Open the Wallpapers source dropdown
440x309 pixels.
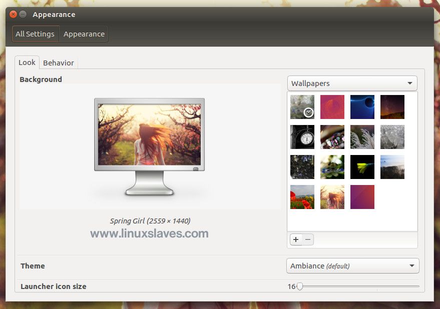(352, 83)
